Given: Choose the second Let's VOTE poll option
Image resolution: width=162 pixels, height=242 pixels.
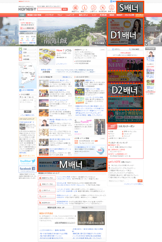Looking at the screenshot, I should coord(109,170).
